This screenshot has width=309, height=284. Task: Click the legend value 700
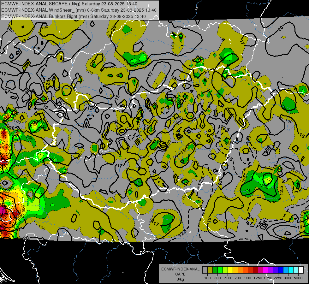[238, 278]
